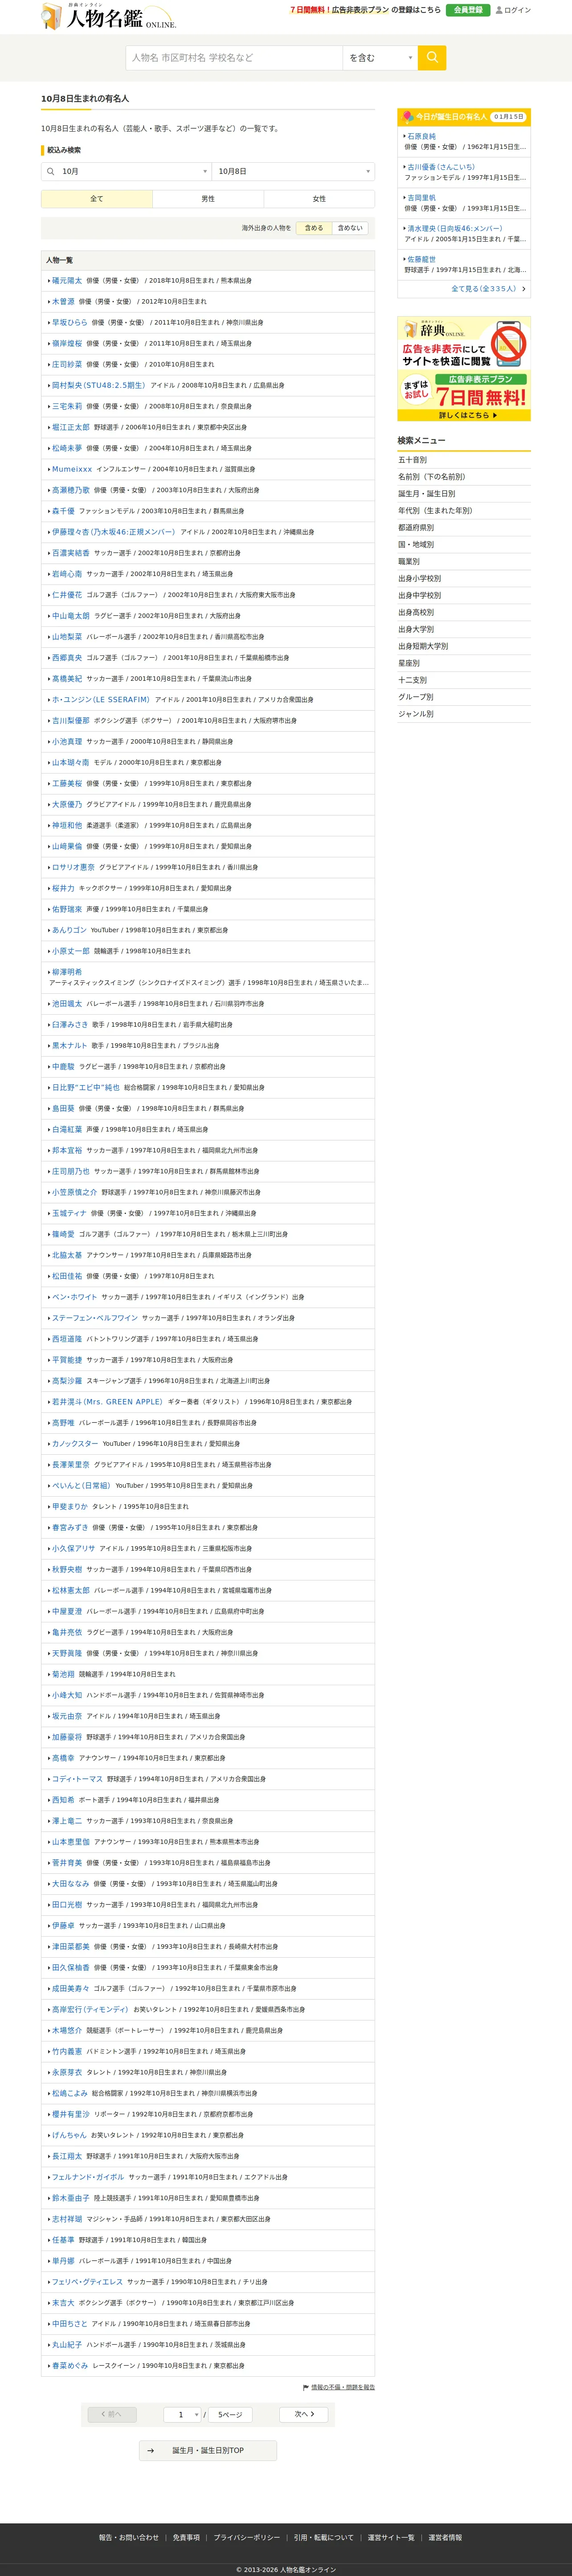Open the カノックスター profile link
Screen dimensions: 572x2576
pos(75,1444)
